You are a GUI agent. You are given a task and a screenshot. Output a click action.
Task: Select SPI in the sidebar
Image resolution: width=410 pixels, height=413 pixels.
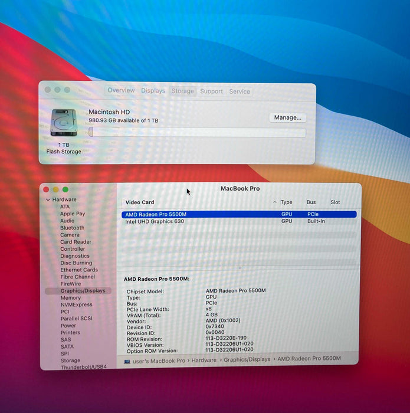tap(65, 353)
